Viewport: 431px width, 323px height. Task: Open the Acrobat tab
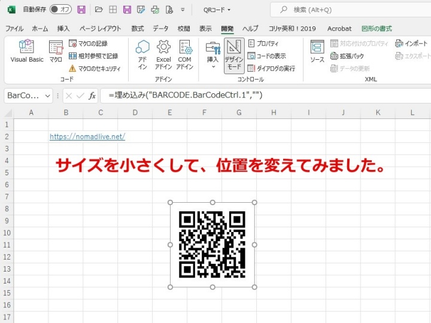(x=339, y=29)
